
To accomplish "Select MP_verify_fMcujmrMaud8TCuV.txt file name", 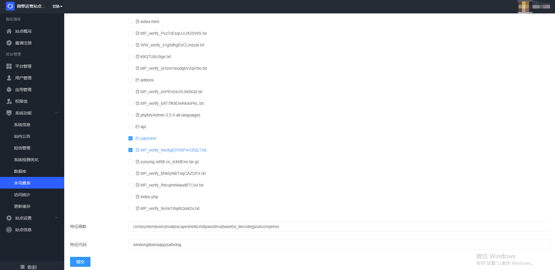I will 172,185.
